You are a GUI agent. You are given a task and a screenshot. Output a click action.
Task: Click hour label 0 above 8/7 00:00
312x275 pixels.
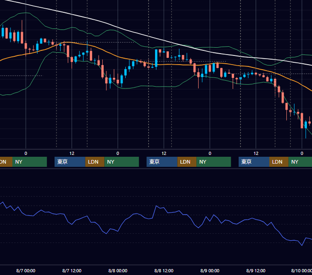26,154
